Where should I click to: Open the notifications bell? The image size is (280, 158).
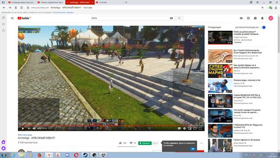click(x=262, y=18)
